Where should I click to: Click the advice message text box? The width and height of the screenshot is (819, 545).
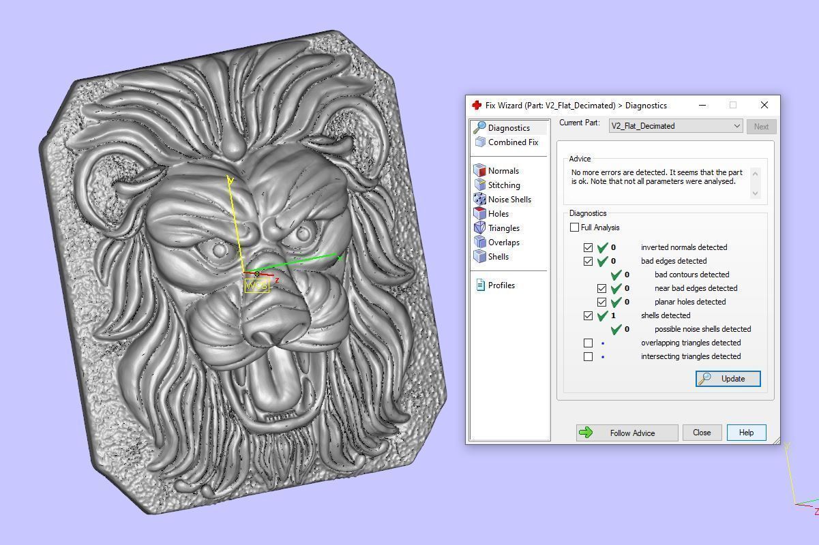pos(659,183)
